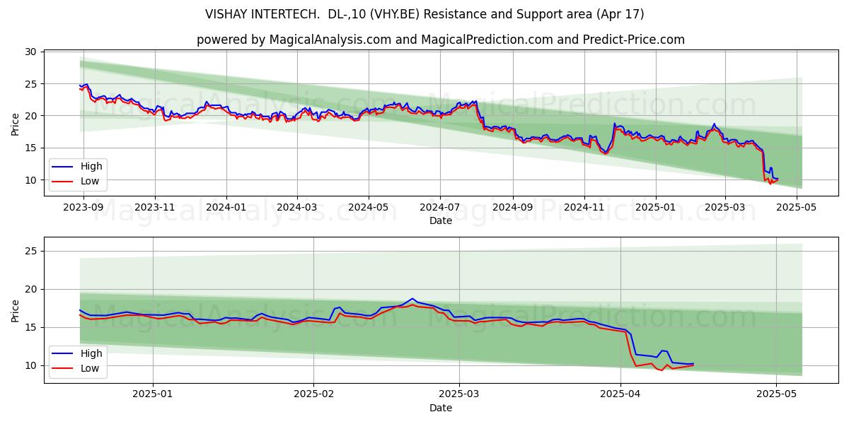Click the 2025-05 tick label in bottom chart

777,395
